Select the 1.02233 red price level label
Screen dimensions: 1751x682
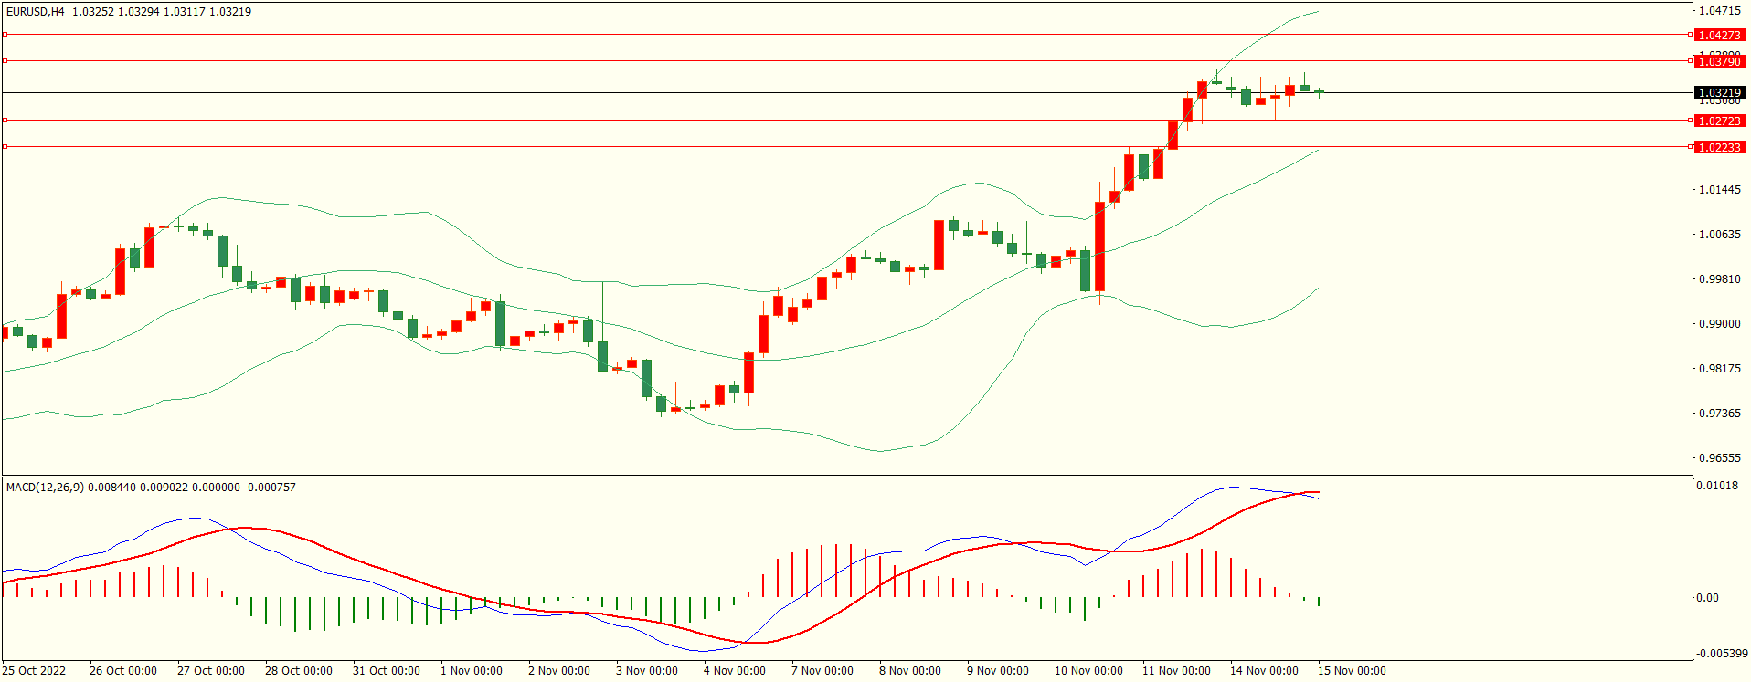(x=1719, y=147)
